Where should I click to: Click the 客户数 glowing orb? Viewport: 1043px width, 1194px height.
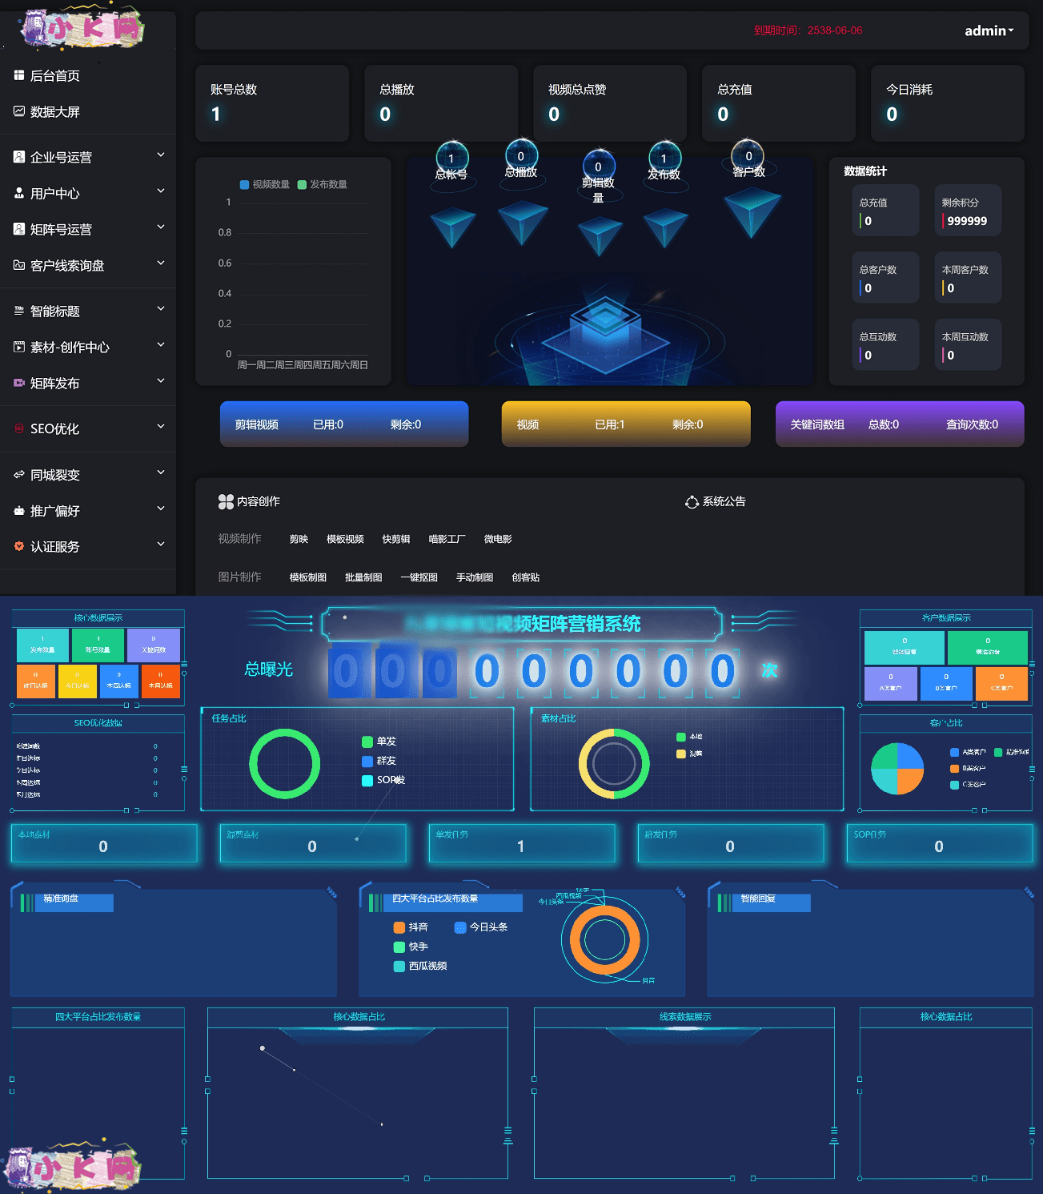748,155
